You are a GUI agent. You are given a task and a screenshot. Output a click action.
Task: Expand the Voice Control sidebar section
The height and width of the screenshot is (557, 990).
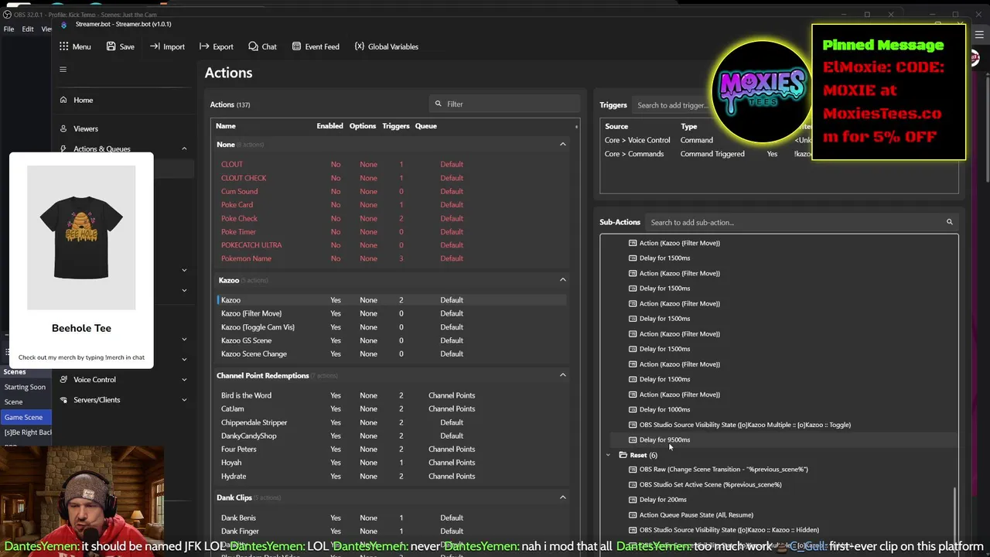pyautogui.click(x=184, y=380)
